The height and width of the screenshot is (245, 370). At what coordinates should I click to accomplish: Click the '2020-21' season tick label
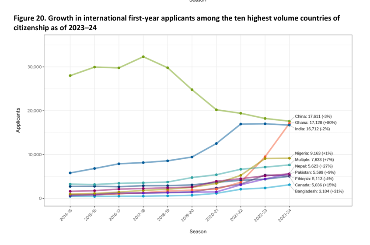(x=212, y=215)
